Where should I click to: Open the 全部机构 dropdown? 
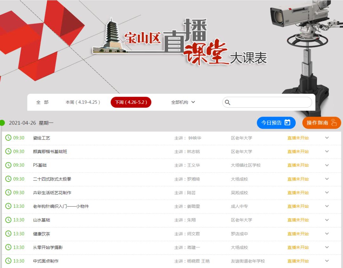[183, 102]
